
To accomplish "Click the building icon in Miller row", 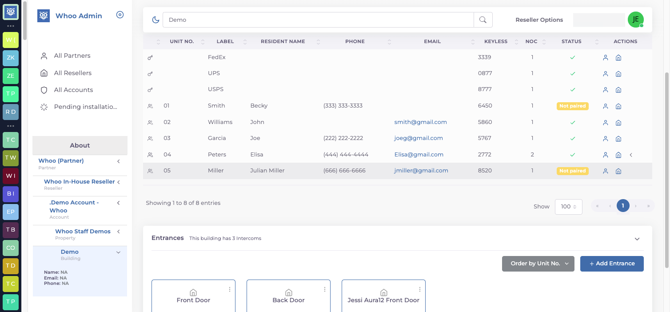I will point(618,171).
